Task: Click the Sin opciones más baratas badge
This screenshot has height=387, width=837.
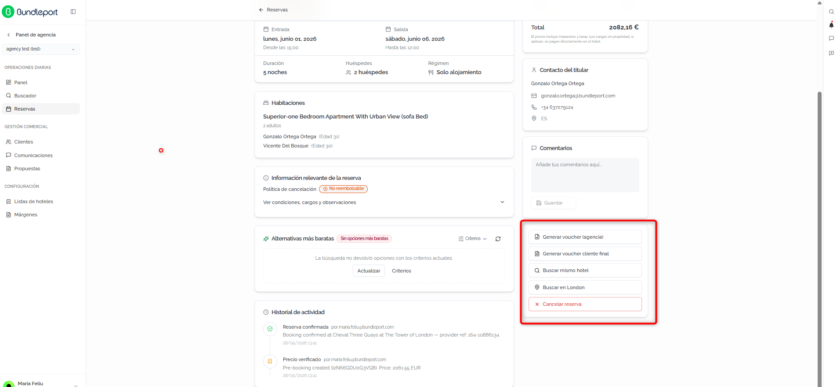Action: click(364, 239)
